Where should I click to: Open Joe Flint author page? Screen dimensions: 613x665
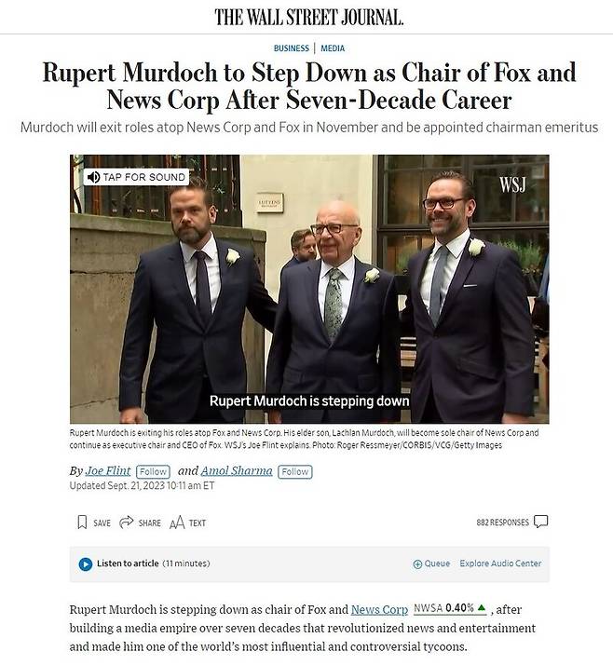pyautogui.click(x=108, y=470)
